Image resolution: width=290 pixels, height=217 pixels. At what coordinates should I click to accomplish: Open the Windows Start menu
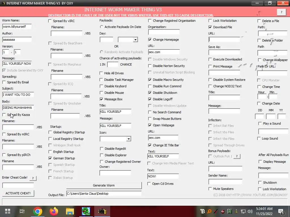point(8,211)
